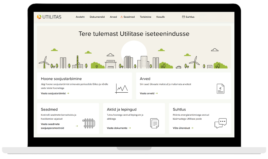Click the documents icon in Aktid ja lepingud
Viewport: 268px width, 159px height.
point(154,123)
